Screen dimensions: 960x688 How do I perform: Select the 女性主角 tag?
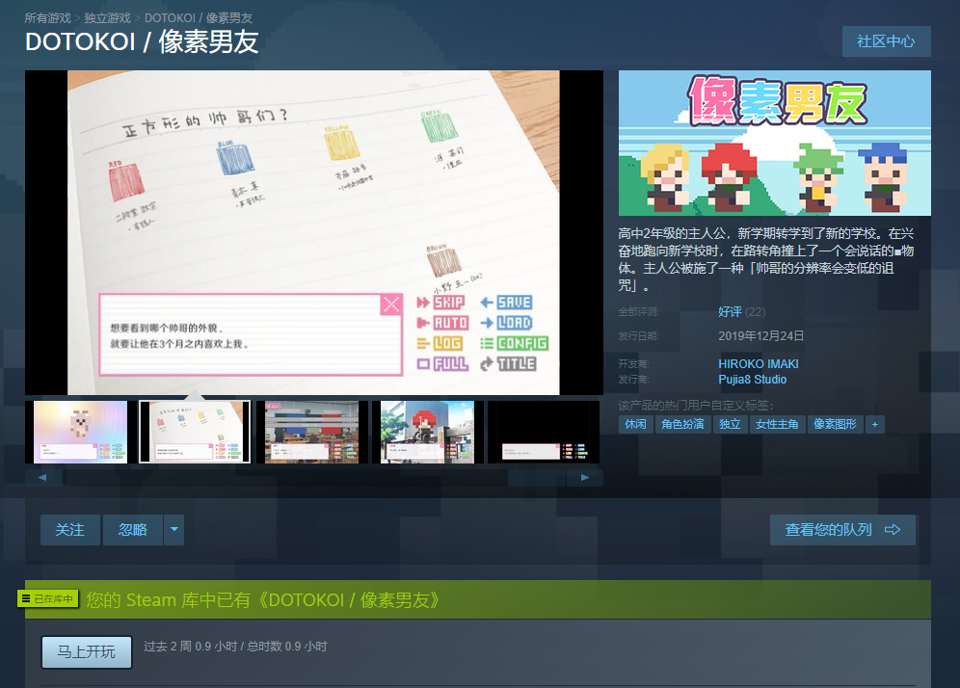(x=777, y=424)
